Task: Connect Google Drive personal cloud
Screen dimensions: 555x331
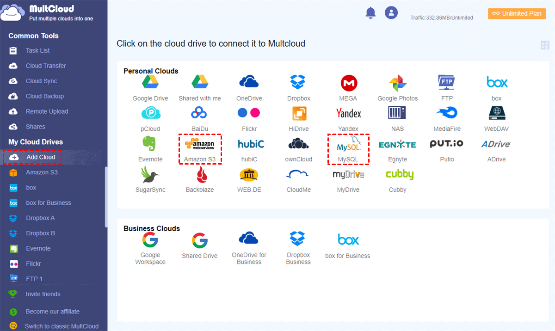Action: point(150,88)
